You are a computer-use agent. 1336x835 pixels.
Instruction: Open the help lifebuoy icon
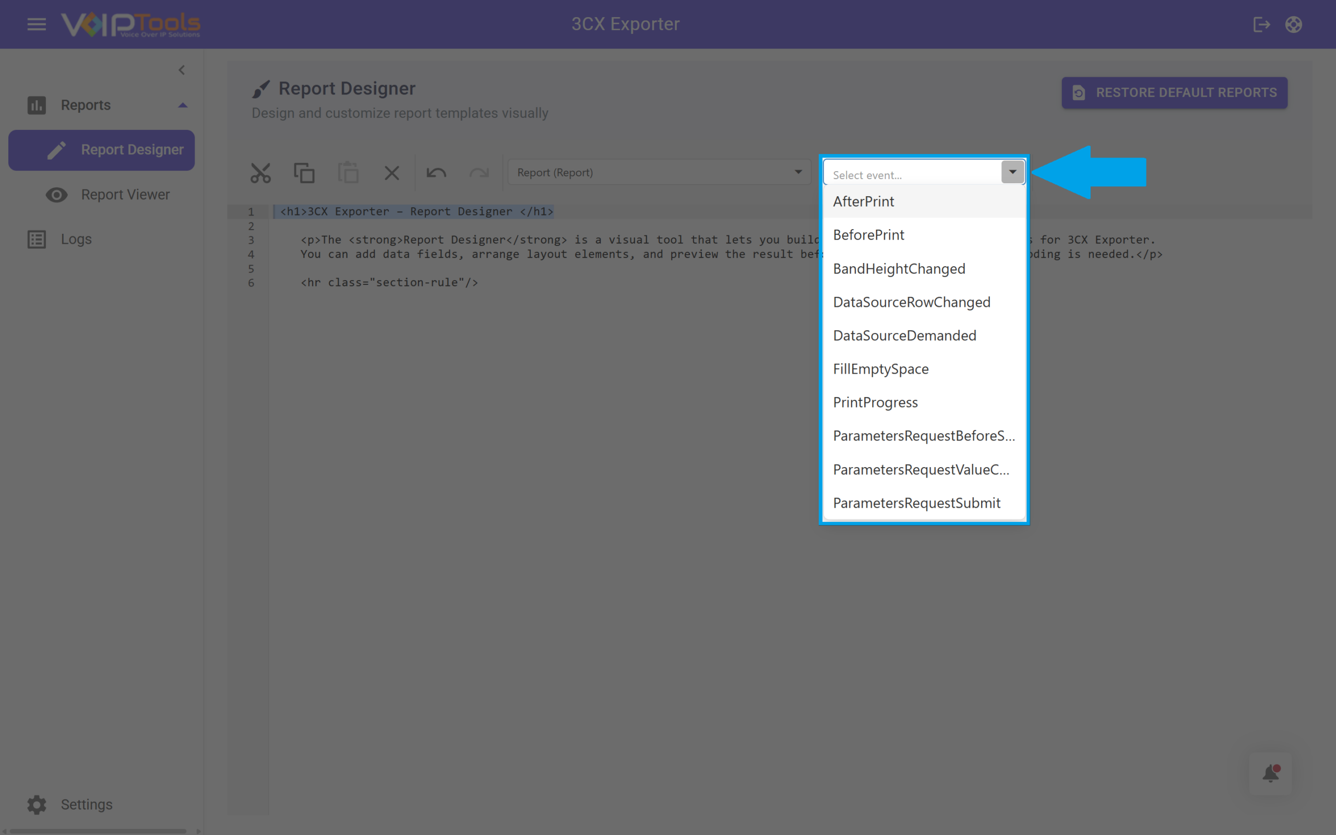pyautogui.click(x=1294, y=25)
